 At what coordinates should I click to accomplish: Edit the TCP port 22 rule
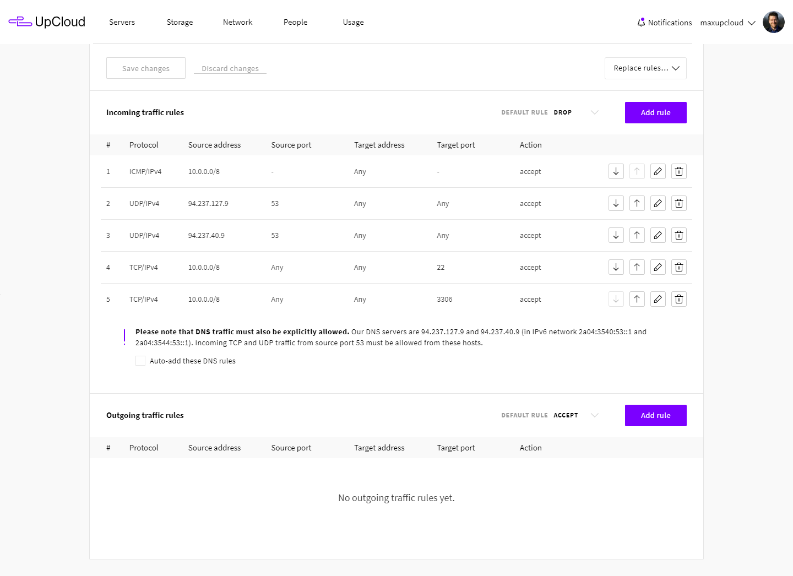pyautogui.click(x=658, y=267)
